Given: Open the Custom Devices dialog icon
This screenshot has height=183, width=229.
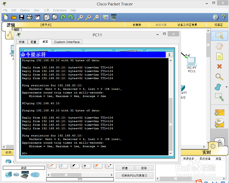Looking at the screenshot, I should point(113,17).
